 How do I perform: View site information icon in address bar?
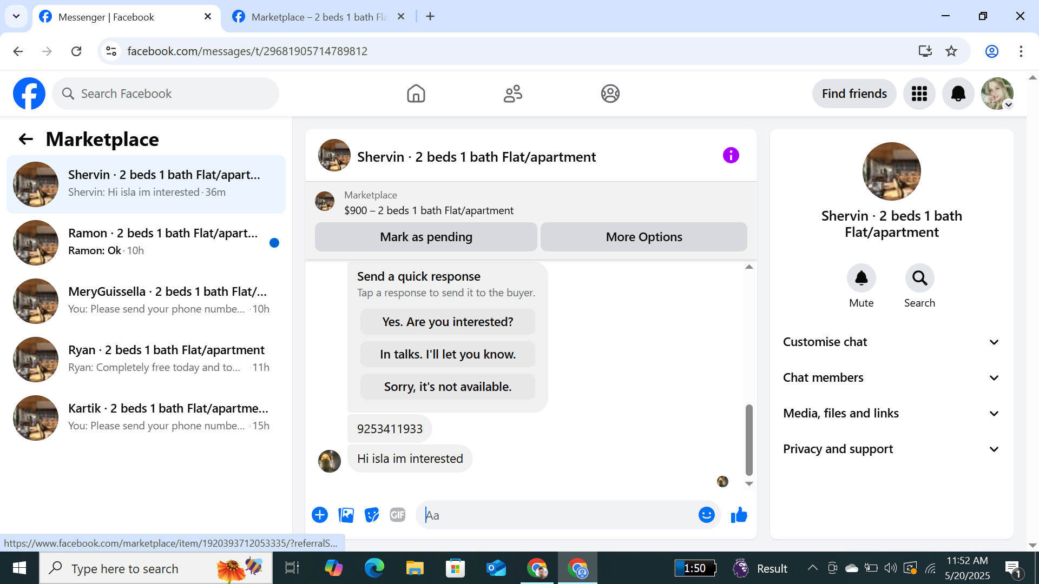tap(111, 51)
